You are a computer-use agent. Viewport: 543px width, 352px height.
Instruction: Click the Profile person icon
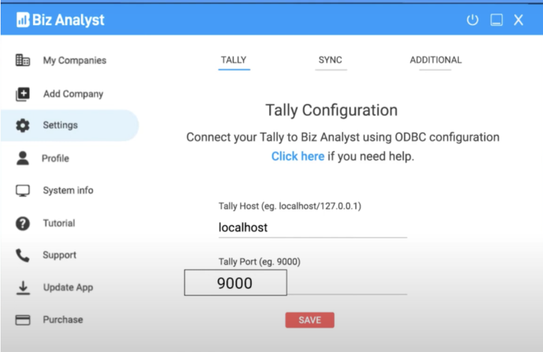tap(22, 158)
